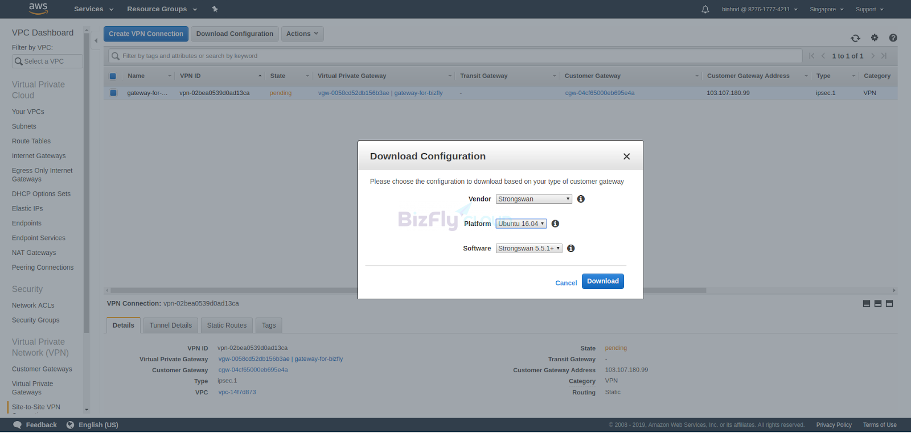911x433 pixels.
Task: Go to next results page
Action: pos(873,56)
